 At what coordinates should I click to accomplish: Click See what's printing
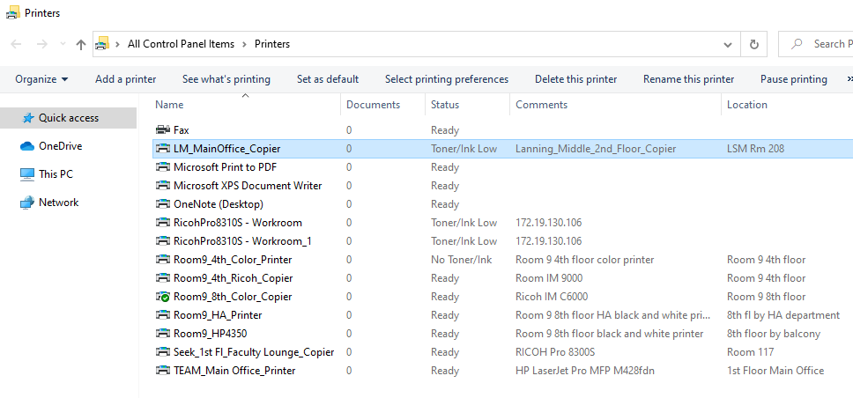tap(226, 79)
